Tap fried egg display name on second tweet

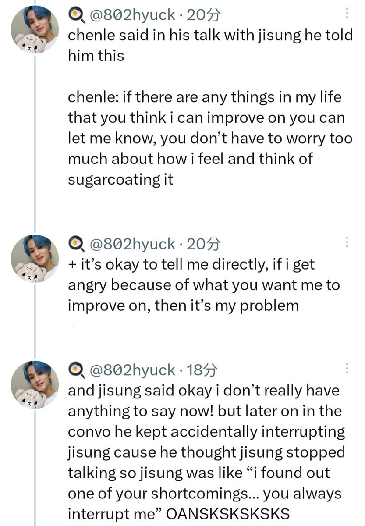click(x=76, y=244)
